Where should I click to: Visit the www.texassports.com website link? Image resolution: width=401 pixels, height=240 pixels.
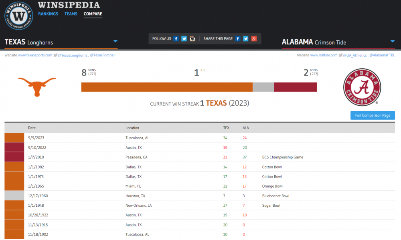pyautogui.click(x=35, y=55)
